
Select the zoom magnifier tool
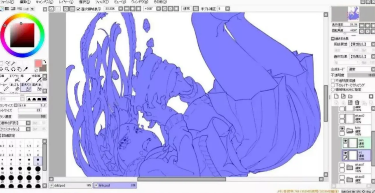pos(7,69)
